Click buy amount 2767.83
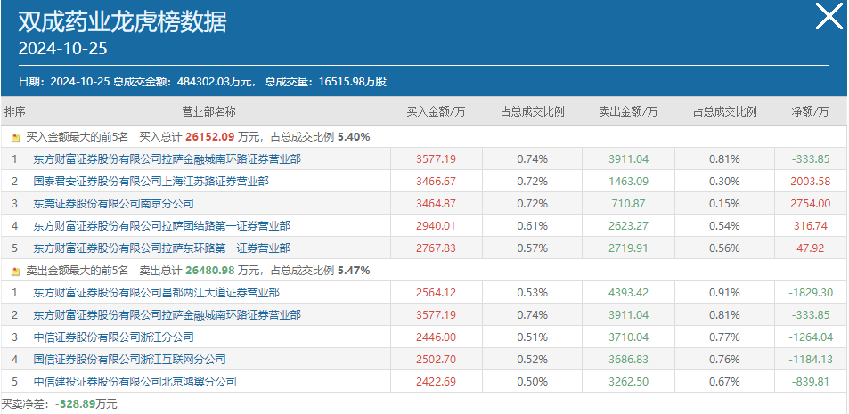Screen dimensions: 849x414 coord(436,248)
